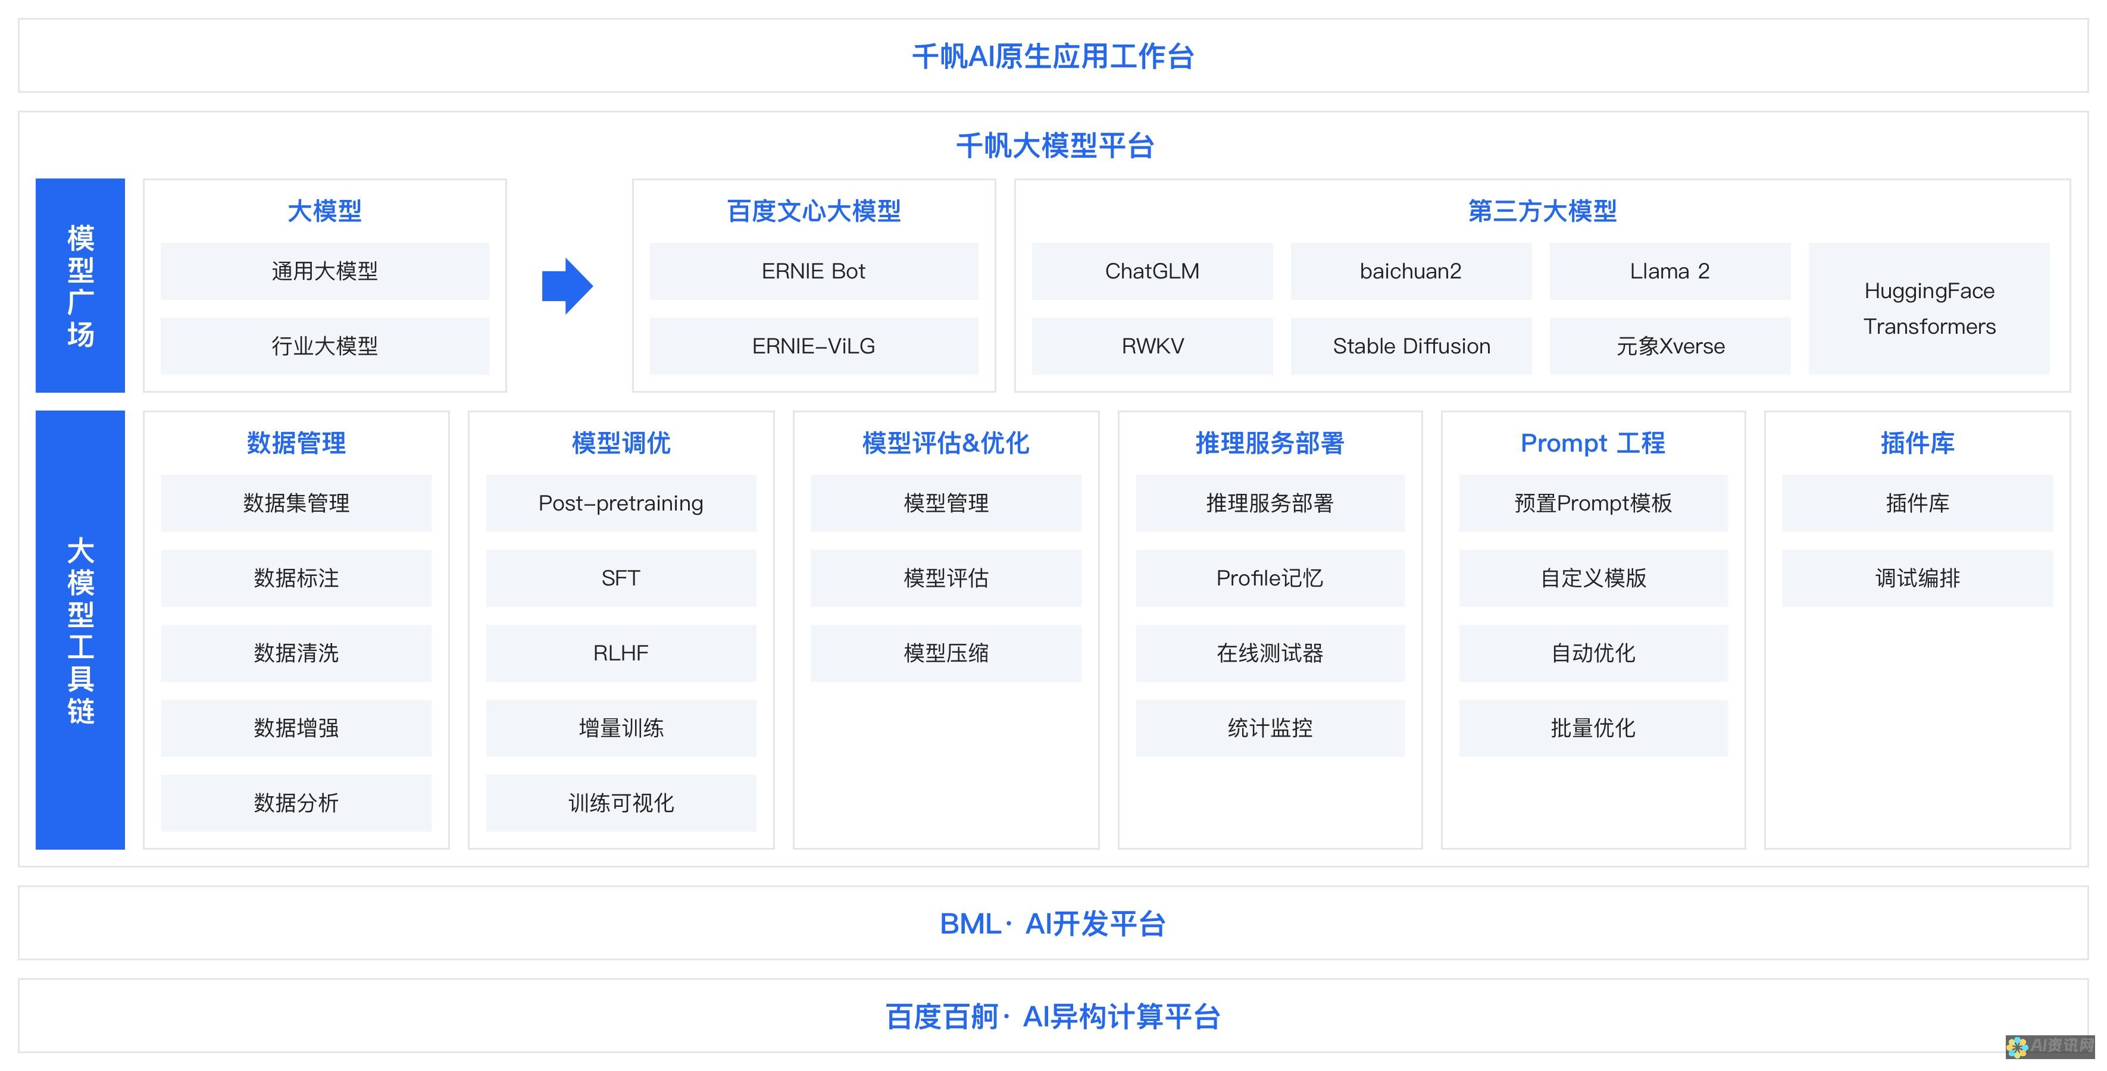Select the ERNIE Bot model icon

click(816, 271)
